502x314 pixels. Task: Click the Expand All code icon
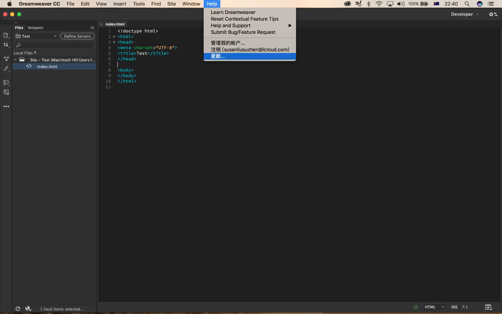(6, 59)
